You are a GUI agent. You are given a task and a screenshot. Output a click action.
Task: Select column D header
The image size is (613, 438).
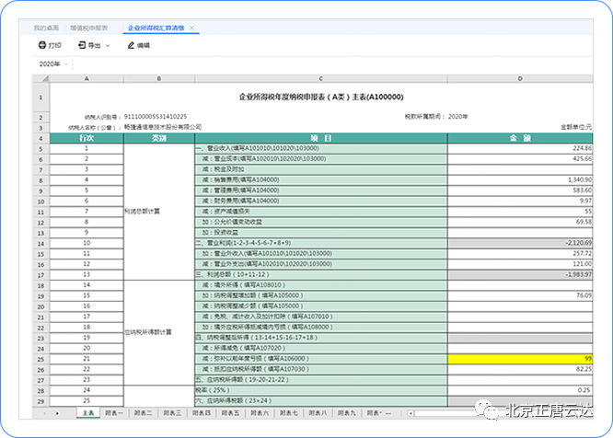pyautogui.click(x=520, y=78)
